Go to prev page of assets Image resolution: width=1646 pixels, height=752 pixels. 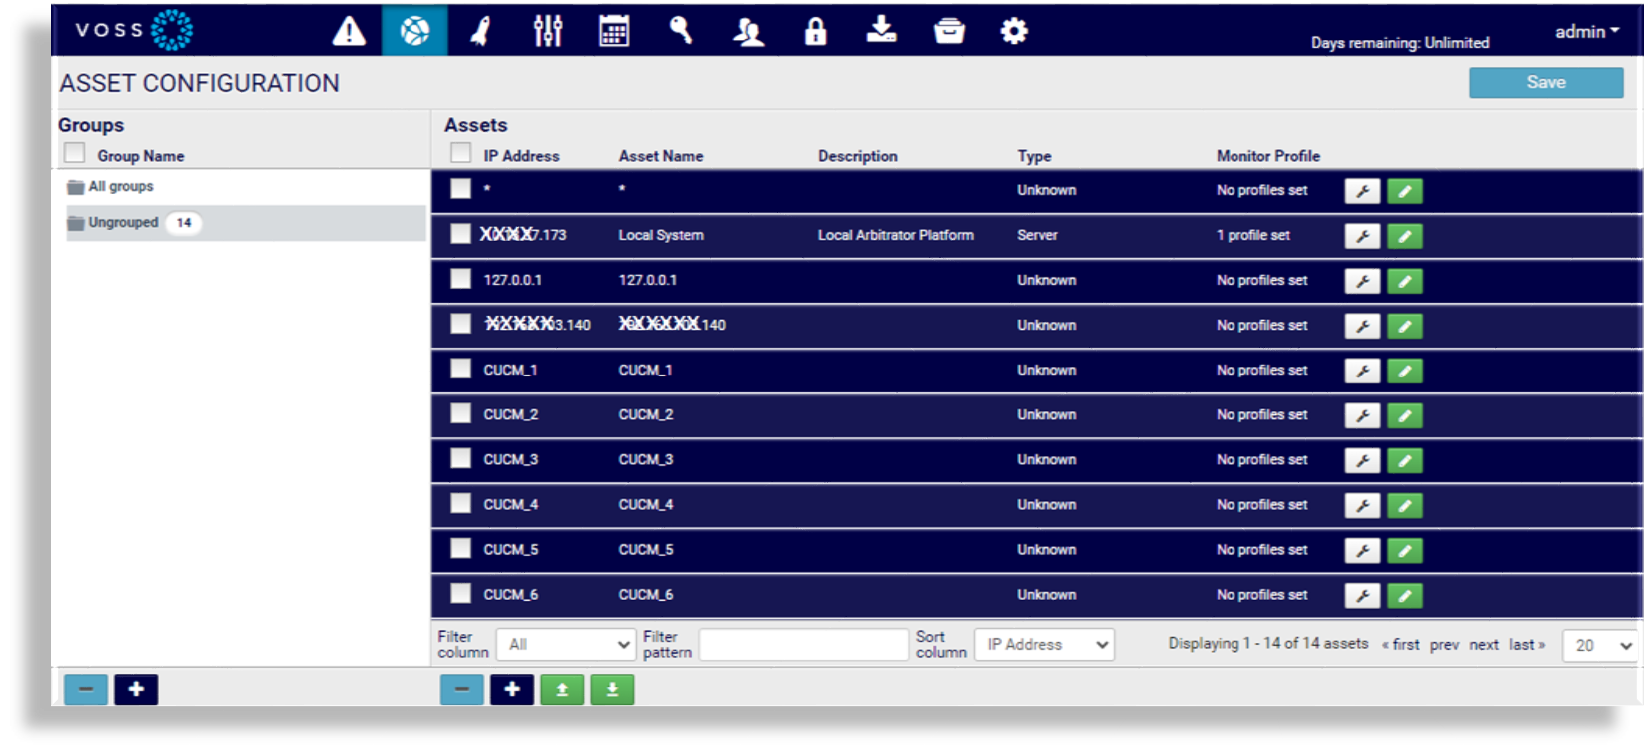pyautogui.click(x=1444, y=645)
